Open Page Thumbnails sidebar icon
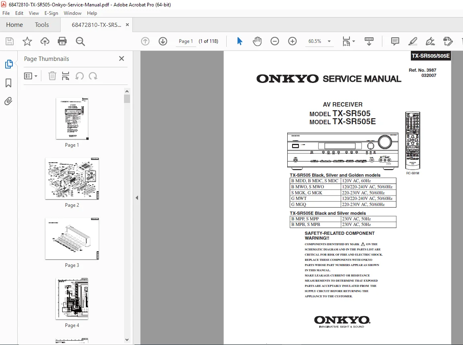Screen dimensions: 463x345 (x=9, y=64)
